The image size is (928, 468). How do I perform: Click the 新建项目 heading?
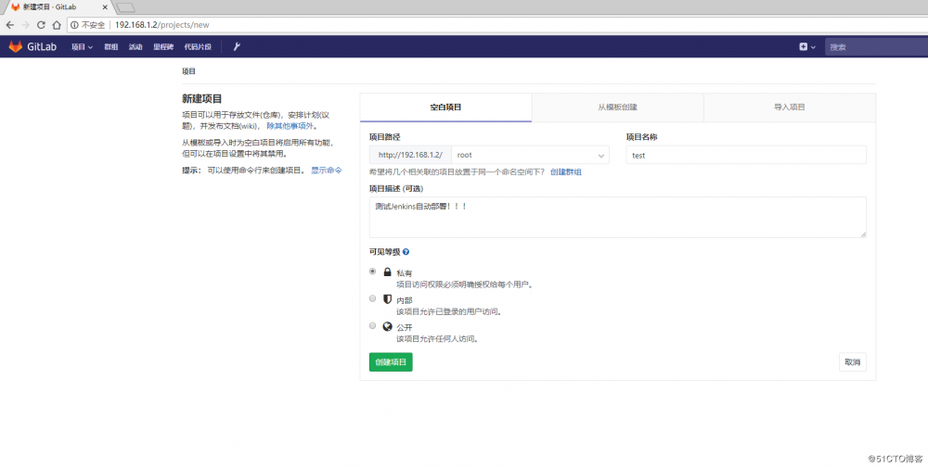[x=201, y=98]
